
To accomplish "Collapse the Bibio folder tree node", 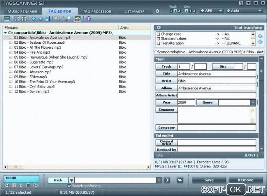I will point(5,33).
